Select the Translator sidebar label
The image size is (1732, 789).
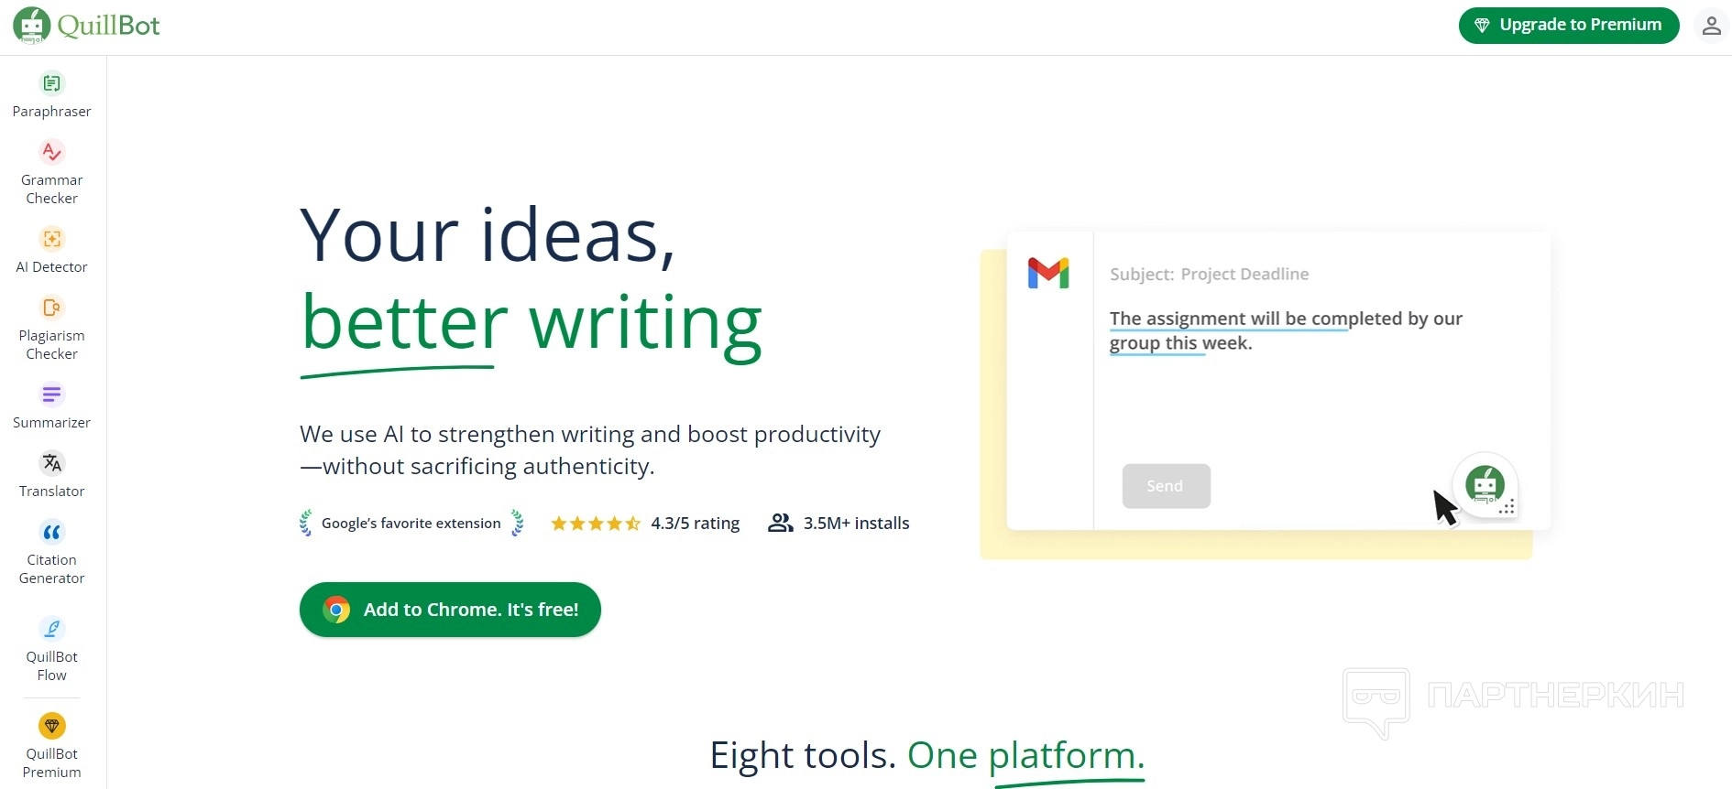pos(52,492)
